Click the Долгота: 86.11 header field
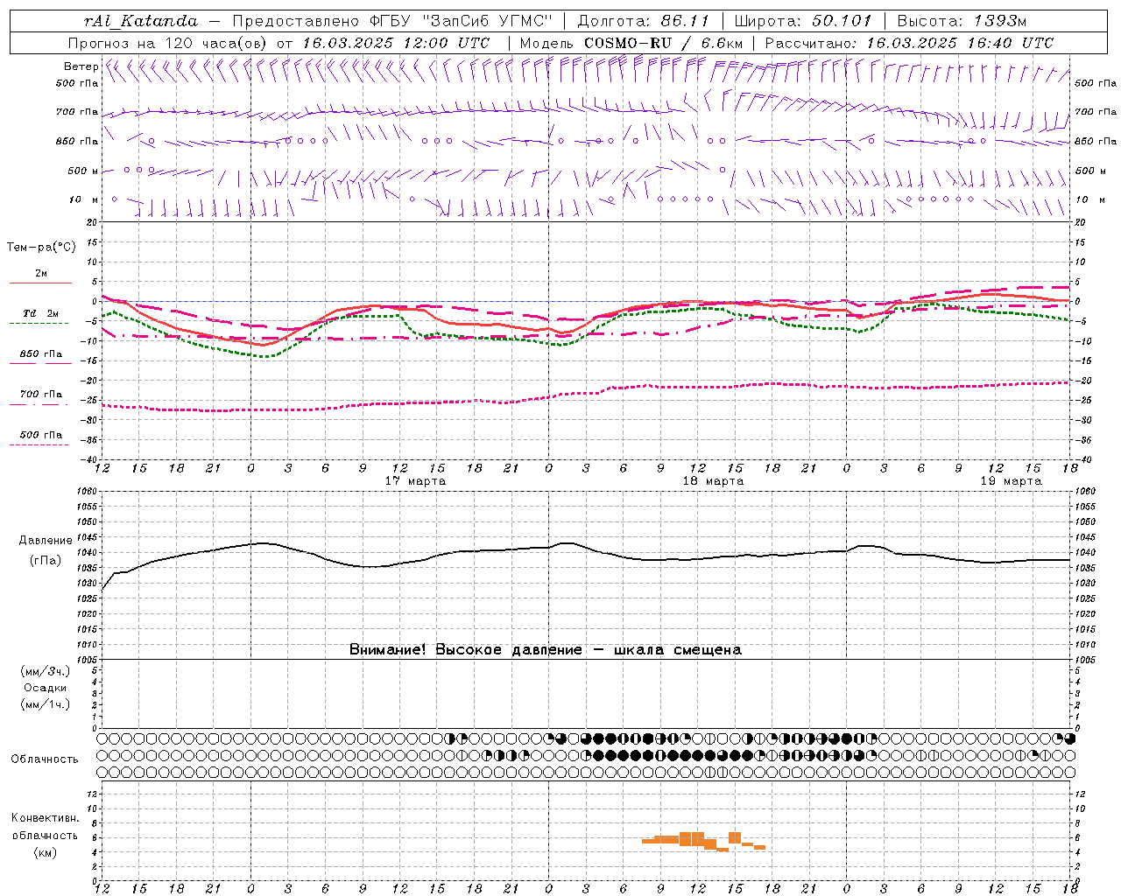 pyautogui.click(x=643, y=21)
